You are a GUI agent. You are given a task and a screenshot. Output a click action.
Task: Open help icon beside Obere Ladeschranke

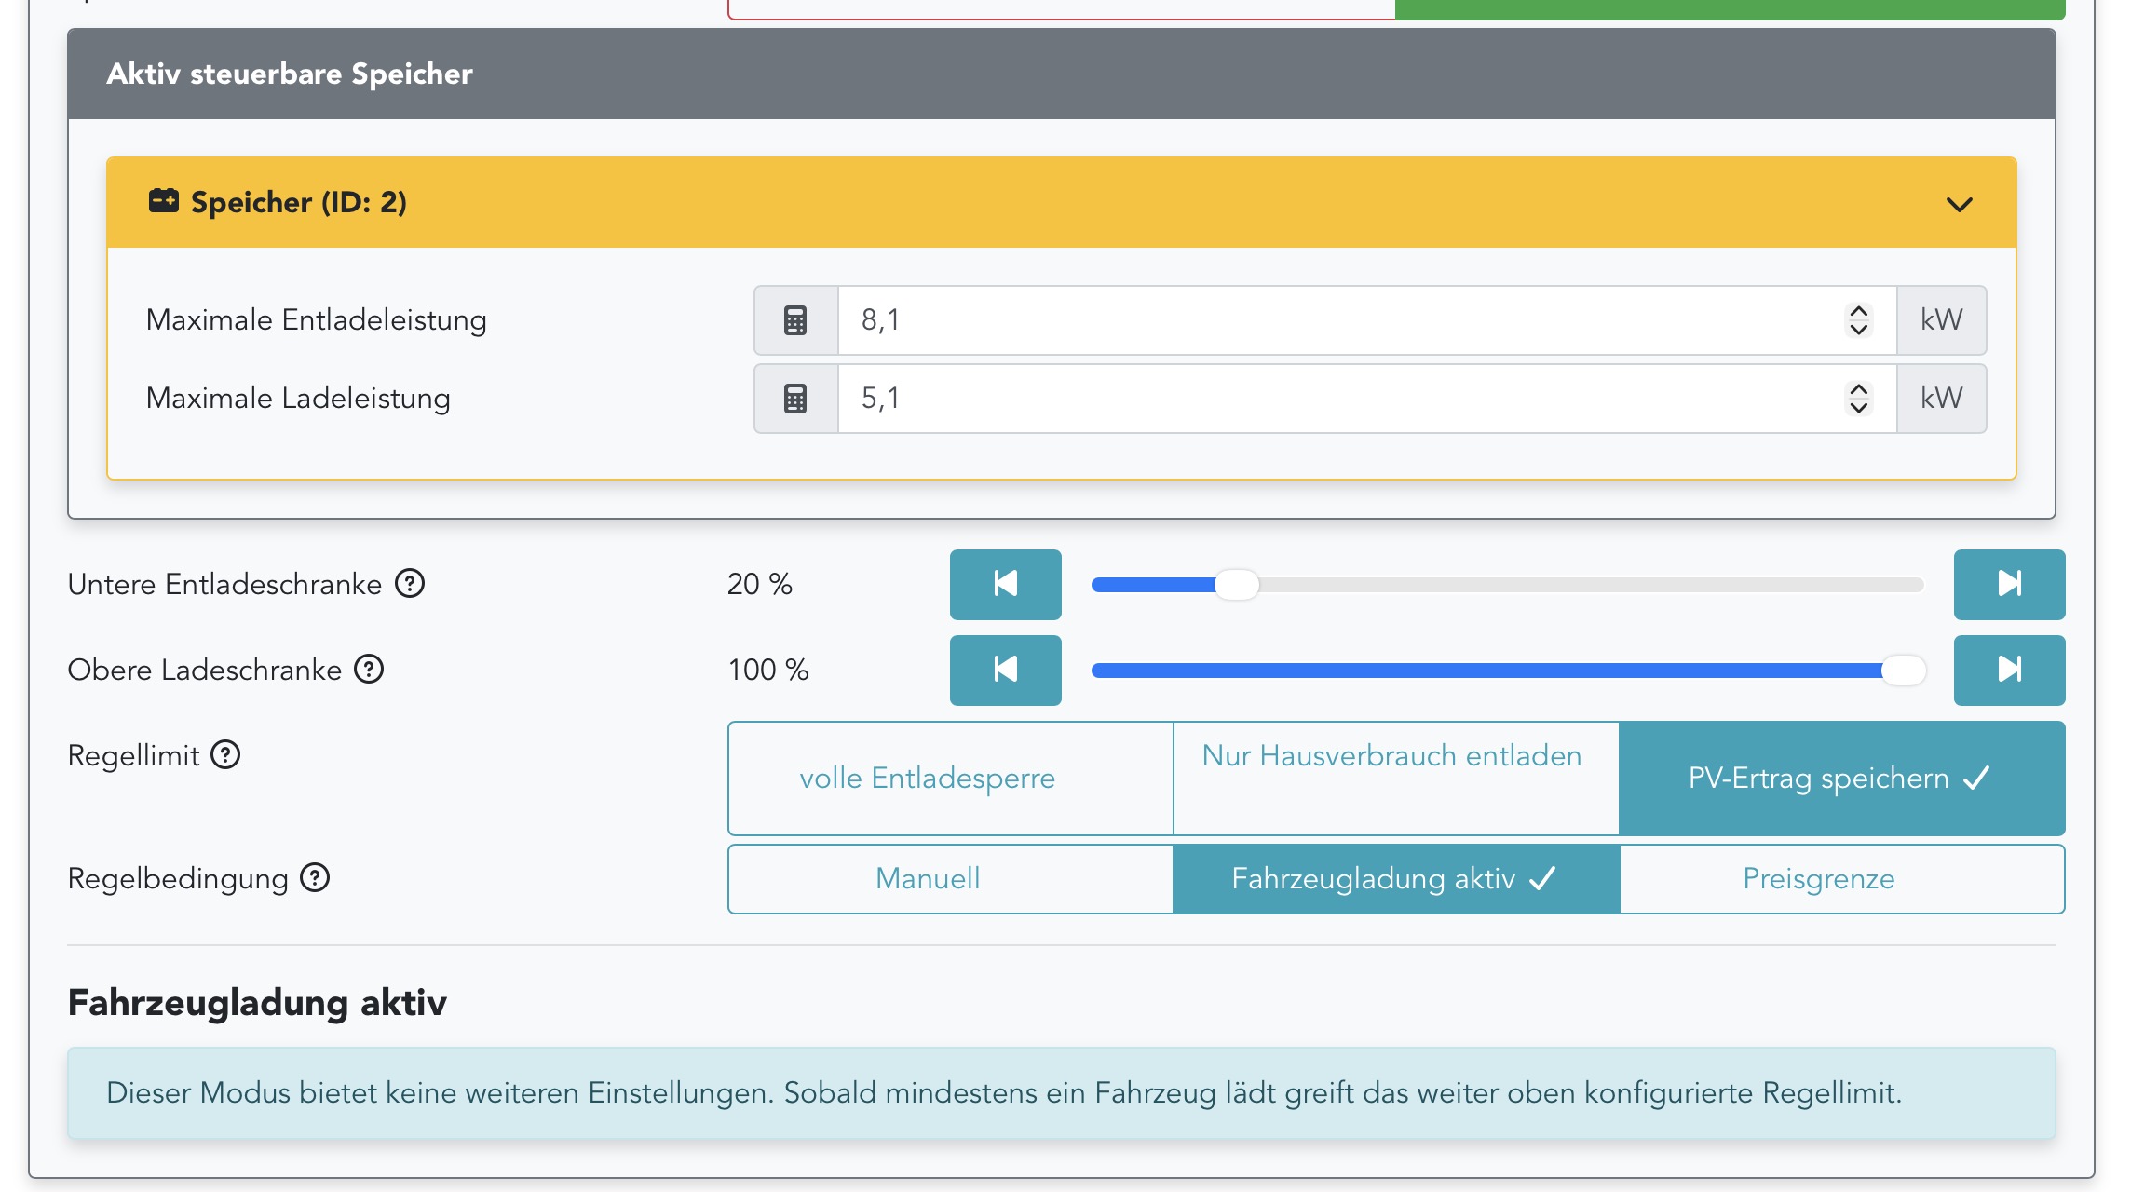369,670
